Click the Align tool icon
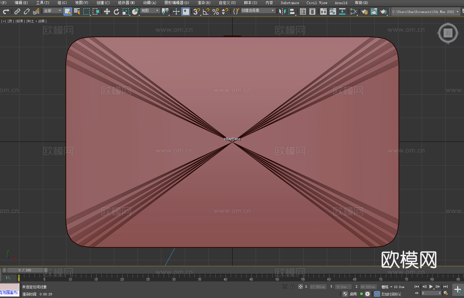Screen dimensions: 464x298 292,11
